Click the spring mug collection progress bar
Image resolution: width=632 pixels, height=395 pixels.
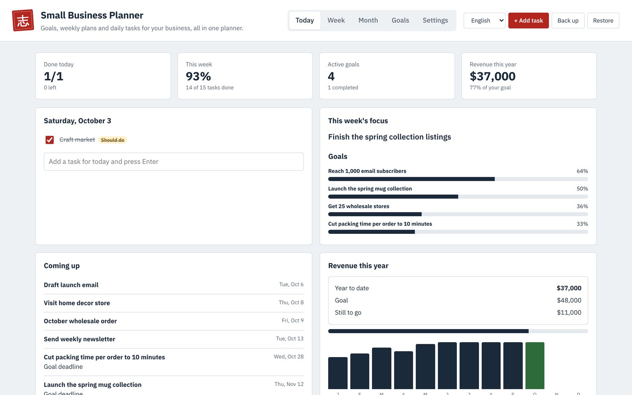[458, 197]
